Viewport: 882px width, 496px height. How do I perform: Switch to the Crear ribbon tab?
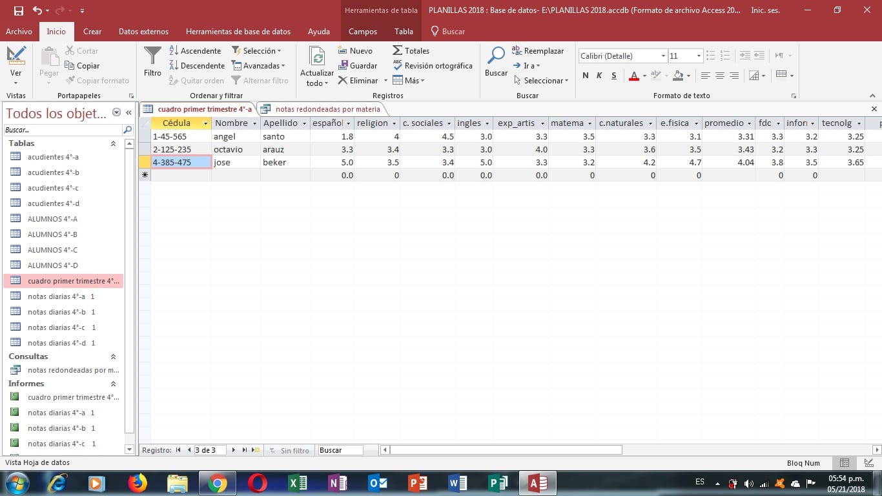click(92, 31)
